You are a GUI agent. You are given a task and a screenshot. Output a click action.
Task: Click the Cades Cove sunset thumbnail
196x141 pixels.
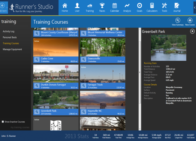56,47
